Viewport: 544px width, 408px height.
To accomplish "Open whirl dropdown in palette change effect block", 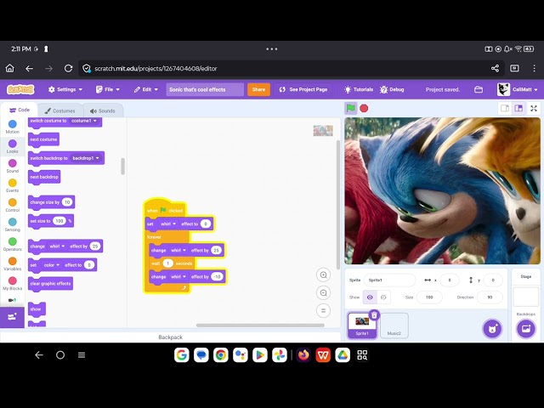I will click(57, 246).
